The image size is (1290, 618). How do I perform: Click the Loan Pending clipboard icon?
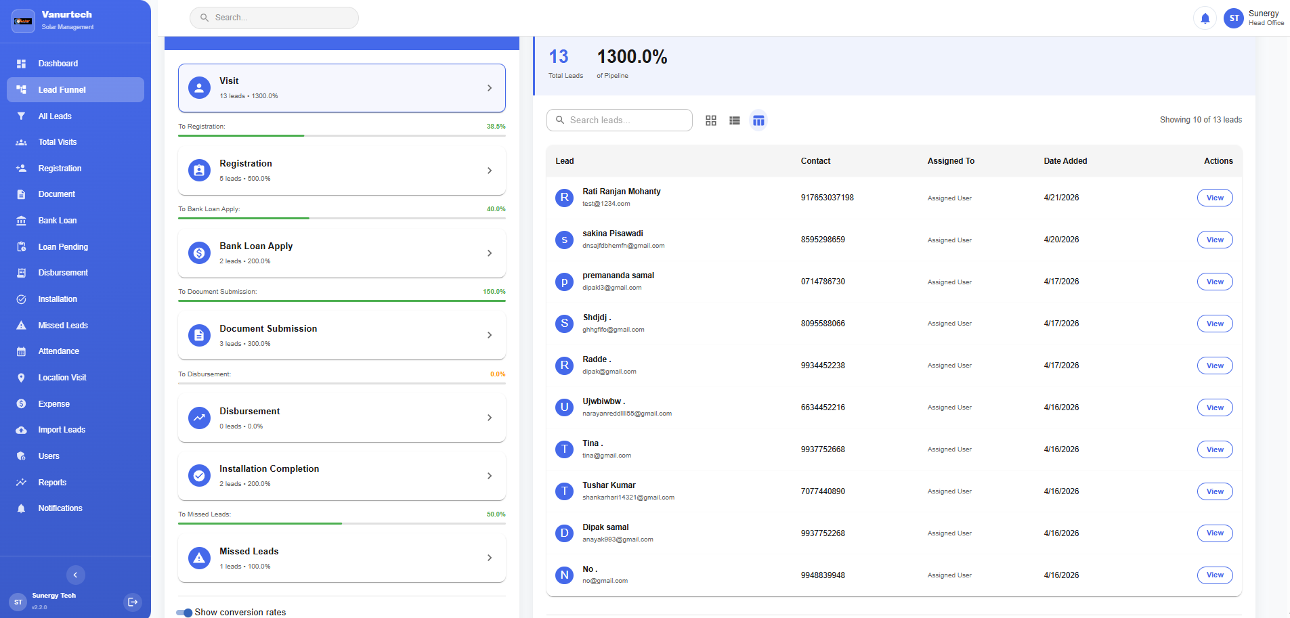(x=22, y=247)
